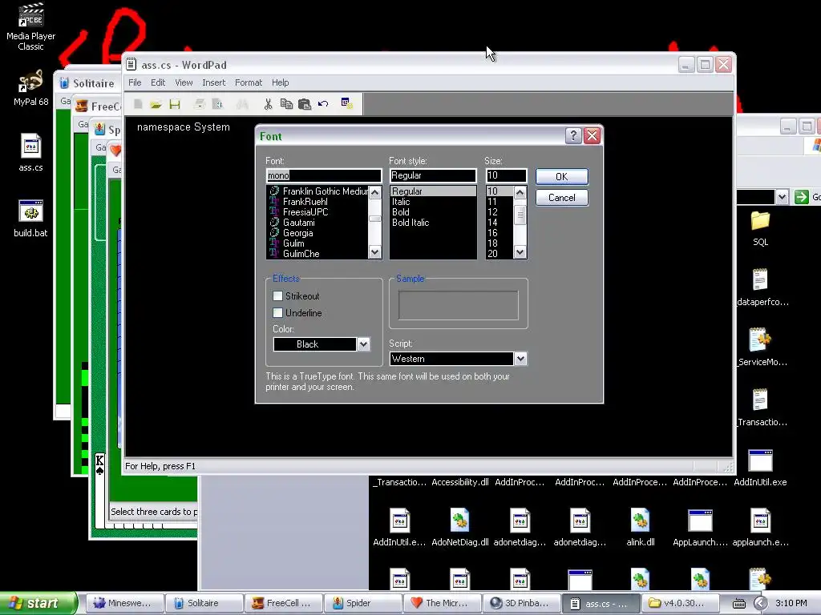Enable the Underline checkbox
The width and height of the screenshot is (821, 615).
pyautogui.click(x=278, y=313)
